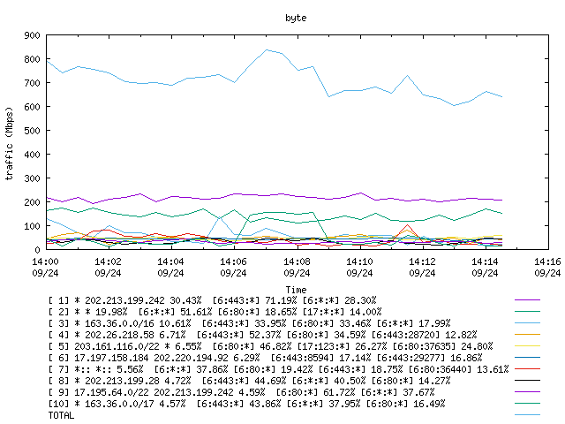Click the 14:06 09/24 time label
Image resolution: width=565 pixels, height=424 pixels.
[233, 267]
